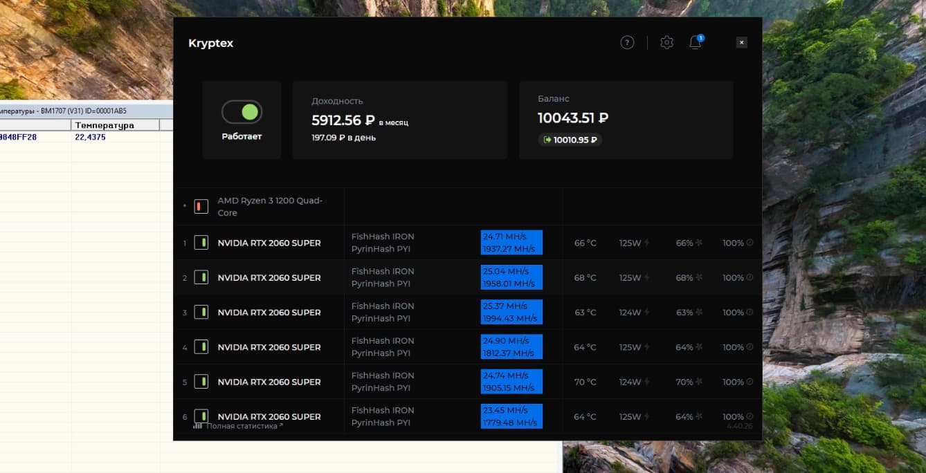Open the Полная статистика link

242,426
